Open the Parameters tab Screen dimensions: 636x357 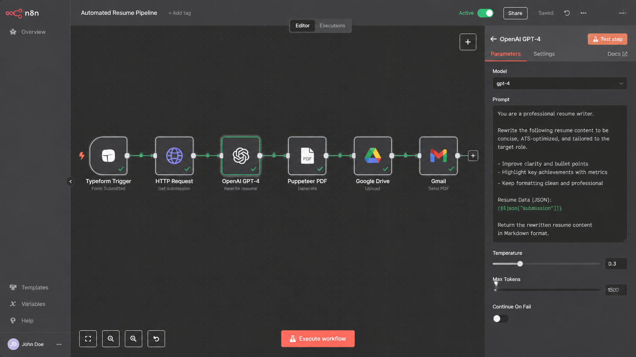[506, 54]
